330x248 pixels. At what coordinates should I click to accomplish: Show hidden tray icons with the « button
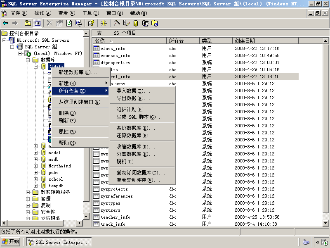[317, 242]
